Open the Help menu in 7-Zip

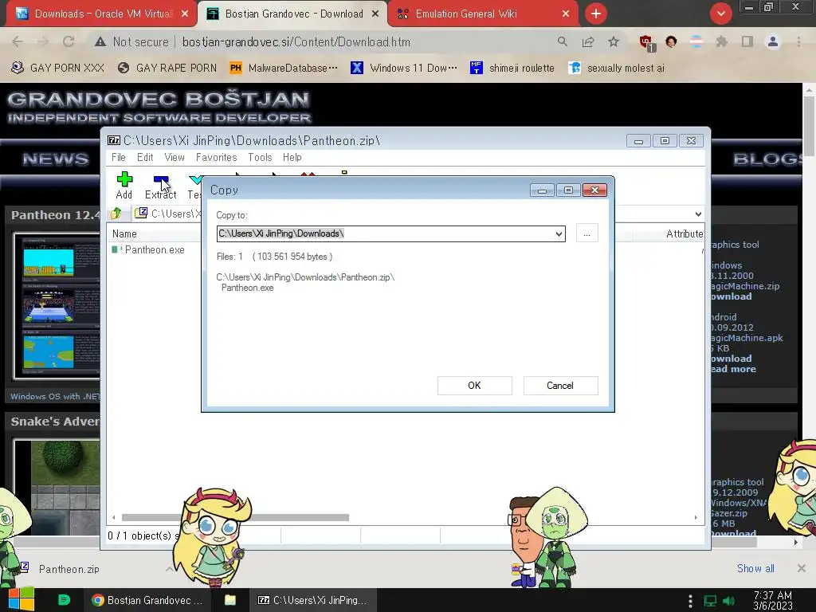point(292,157)
